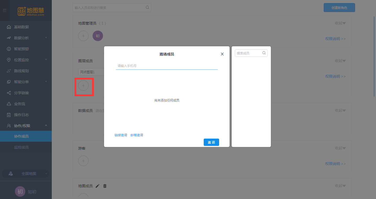Viewport: 376px width, 199px height.
Task: Go to 基础数据 in the sidebar
Action: tap(21, 27)
